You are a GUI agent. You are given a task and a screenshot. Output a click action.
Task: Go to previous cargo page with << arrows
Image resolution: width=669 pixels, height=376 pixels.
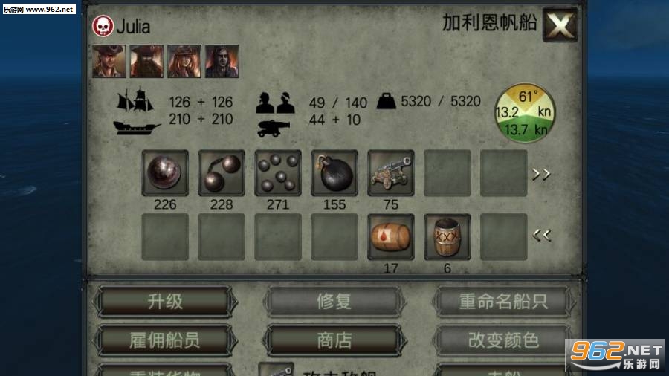click(541, 235)
